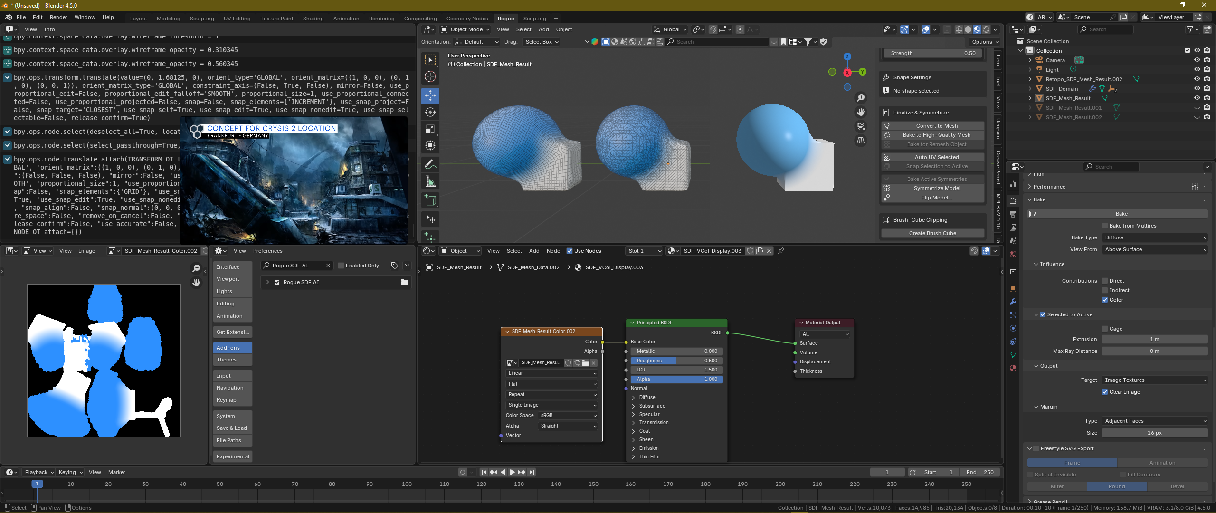1216x513 pixels.
Task: Toggle X-Ray mode in viewport header
Action: pyautogui.click(x=947, y=29)
